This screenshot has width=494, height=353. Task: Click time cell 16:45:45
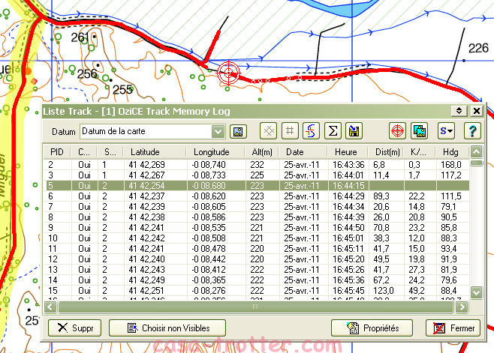(348, 290)
